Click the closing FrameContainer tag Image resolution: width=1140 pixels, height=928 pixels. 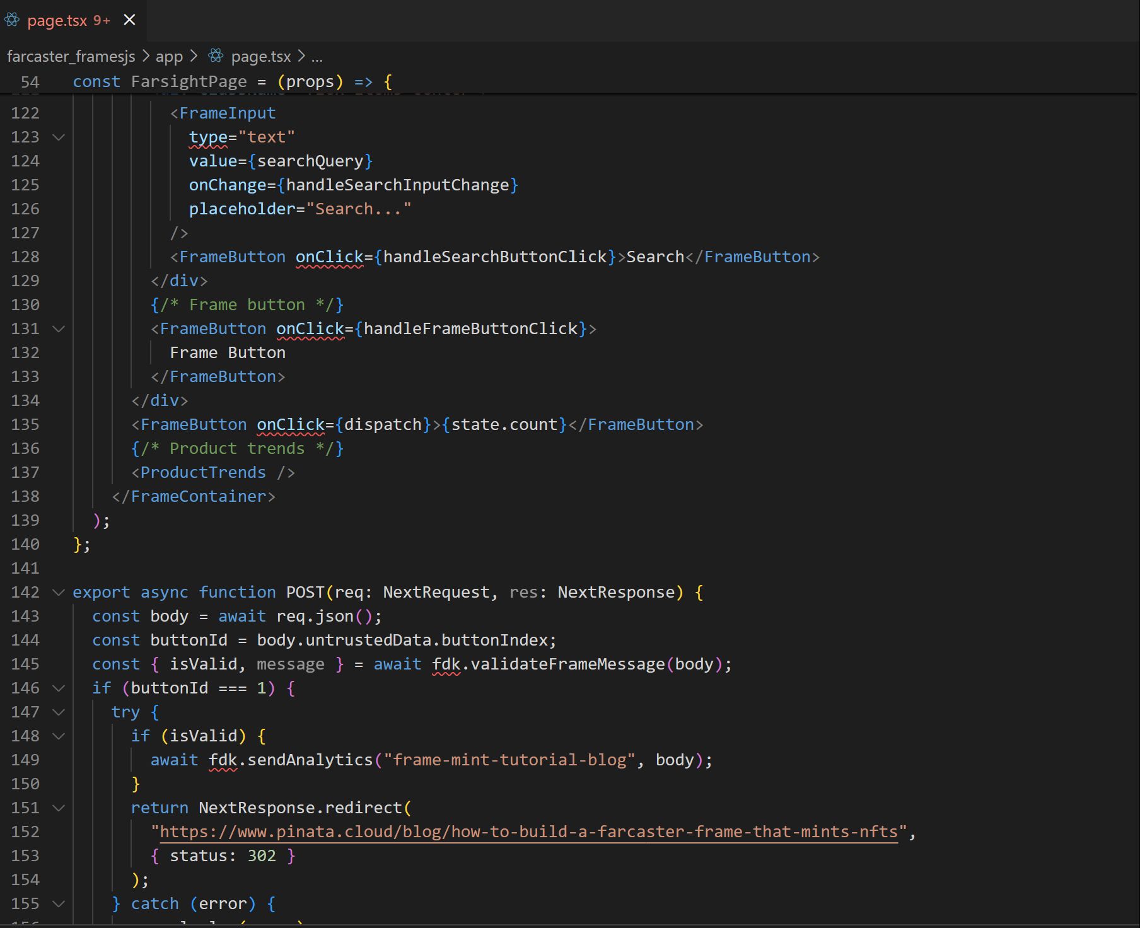point(194,496)
